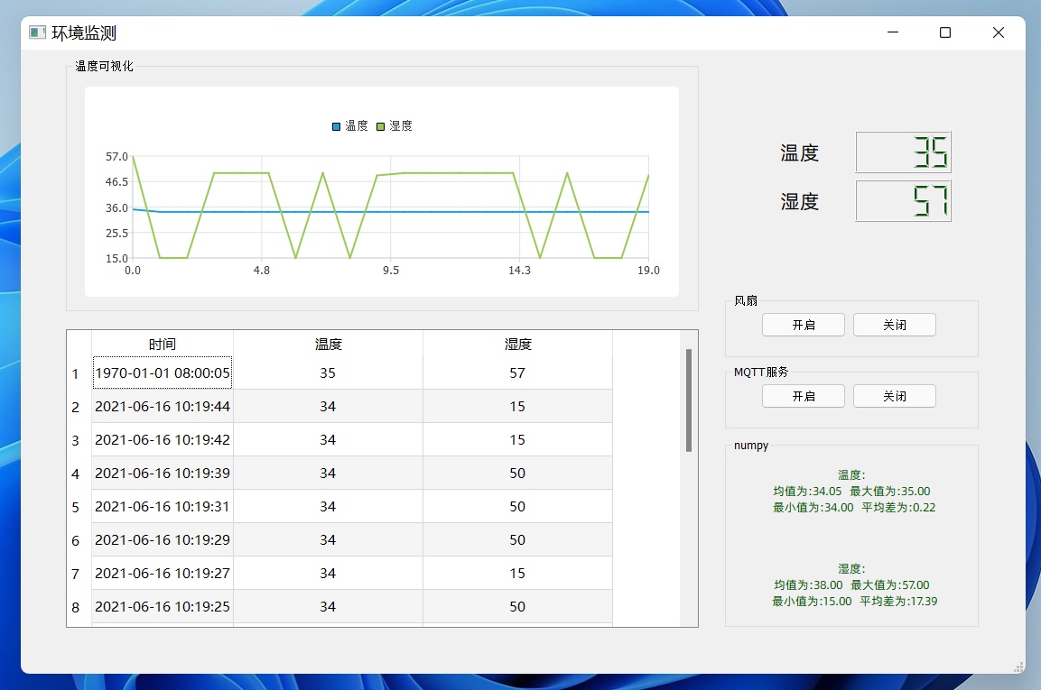
Task: Enable the fan with the 风扇 开启 button
Action: (x=803, y=325)
